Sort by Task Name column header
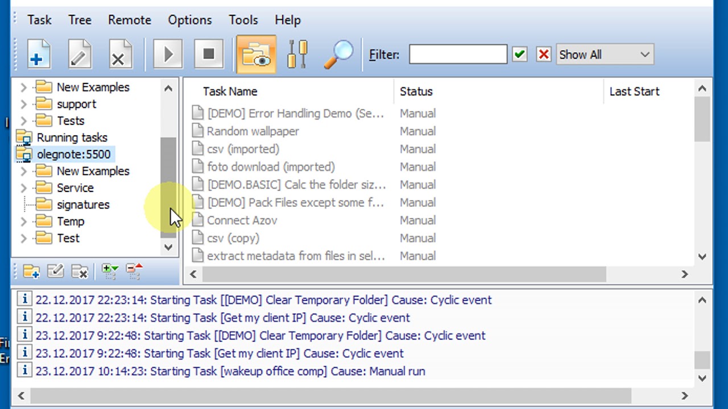This screenshot has width=728, height=409. [x=230, y=91]
